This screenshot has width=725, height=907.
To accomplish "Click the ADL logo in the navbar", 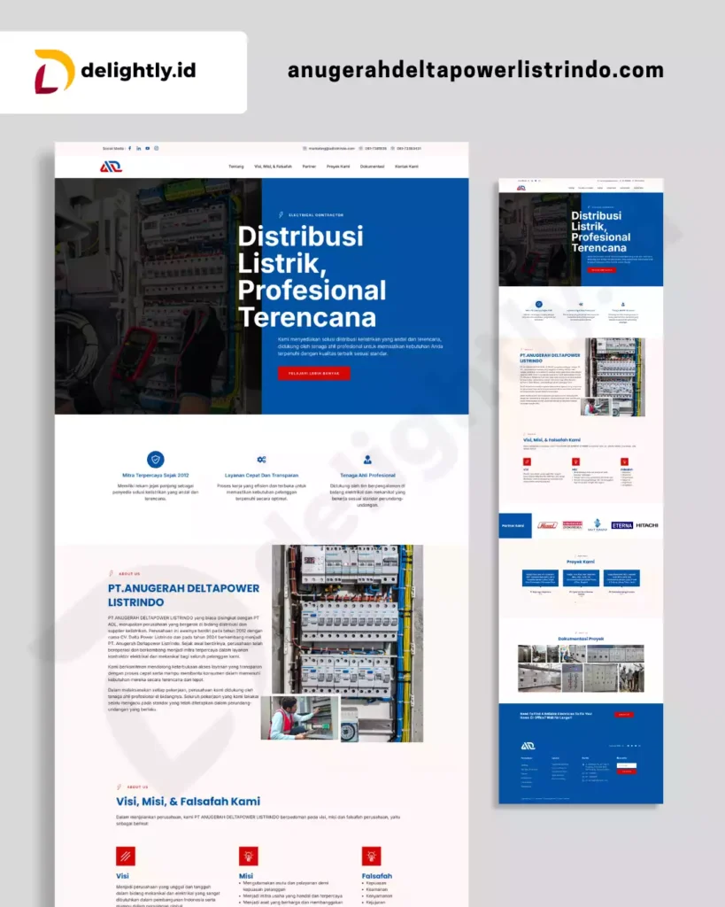I will (x=111, y=167).
